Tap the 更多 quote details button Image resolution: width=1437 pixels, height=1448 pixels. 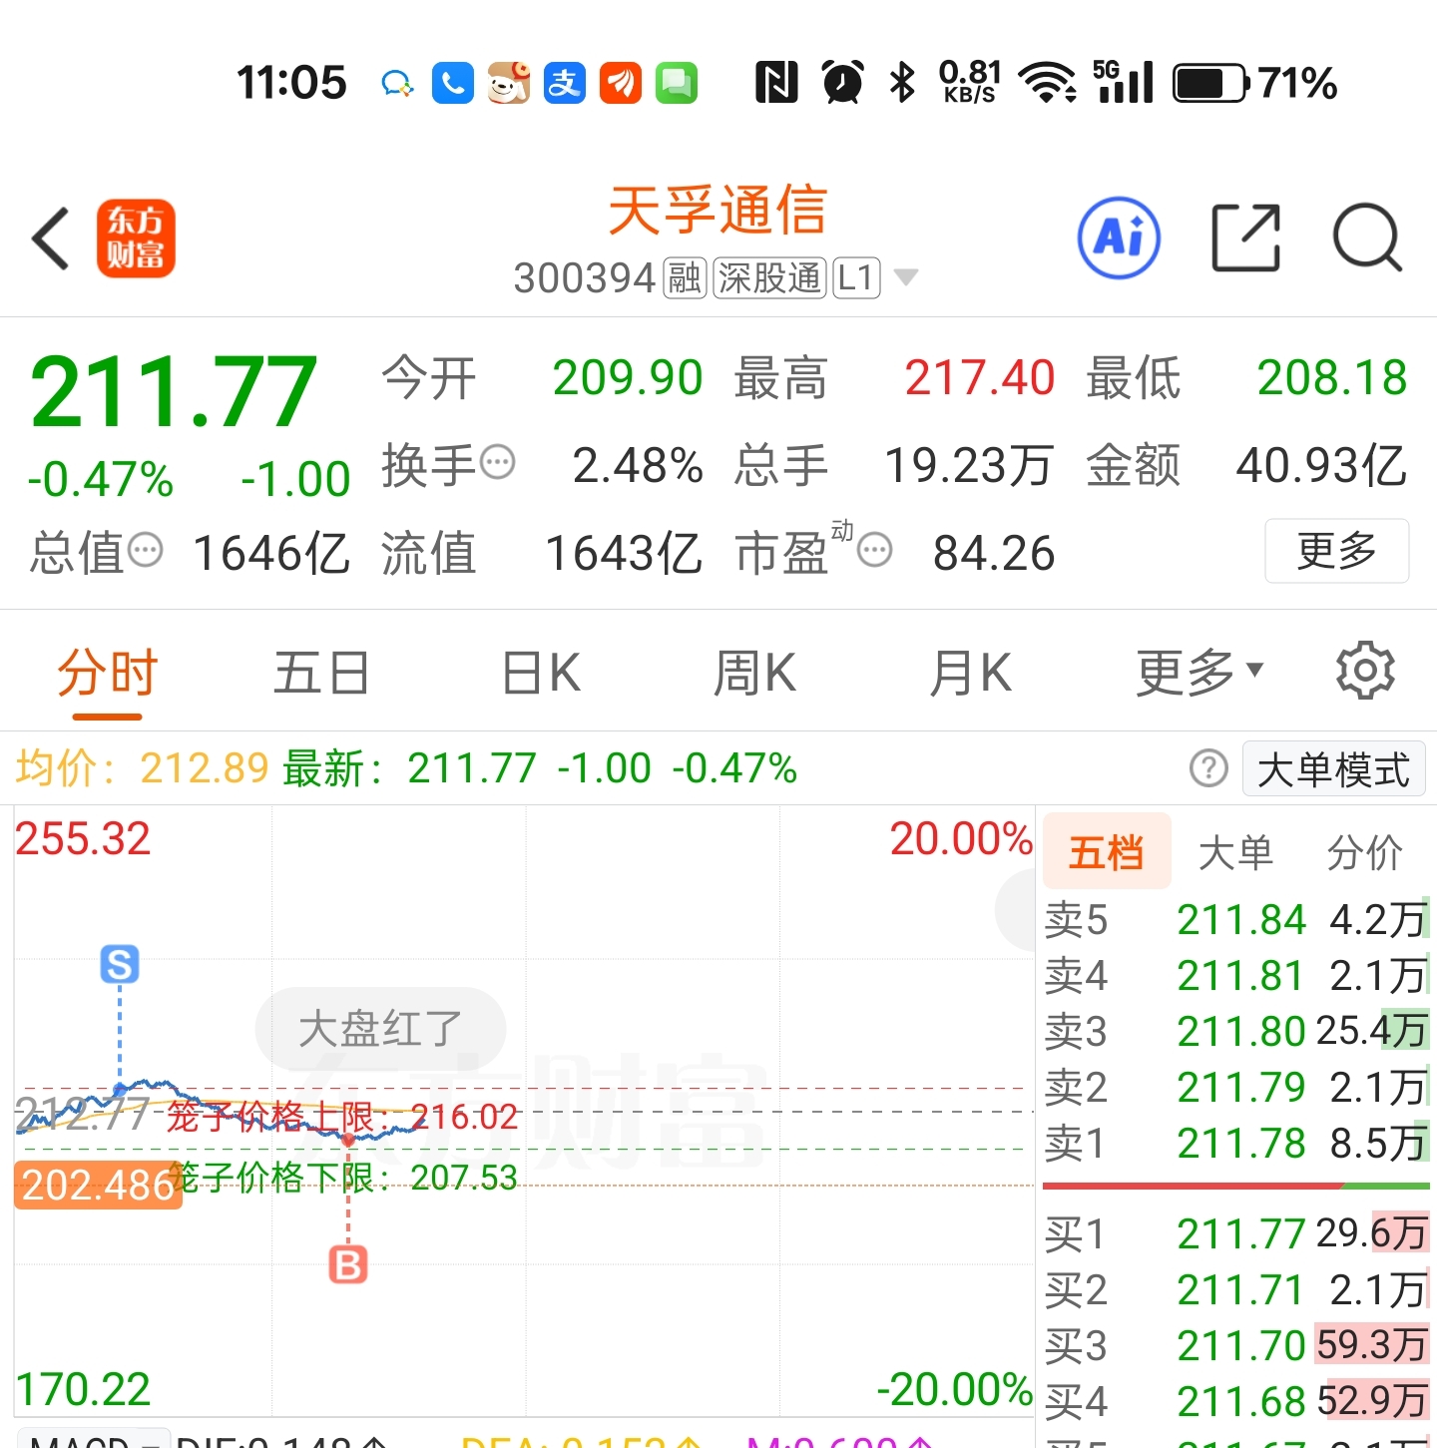point(1336,551)
